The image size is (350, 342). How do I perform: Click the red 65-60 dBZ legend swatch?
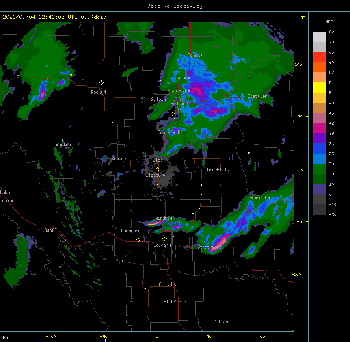click(x=319, y=57)
